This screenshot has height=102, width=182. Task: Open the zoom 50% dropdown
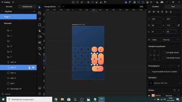pos(142,7)
